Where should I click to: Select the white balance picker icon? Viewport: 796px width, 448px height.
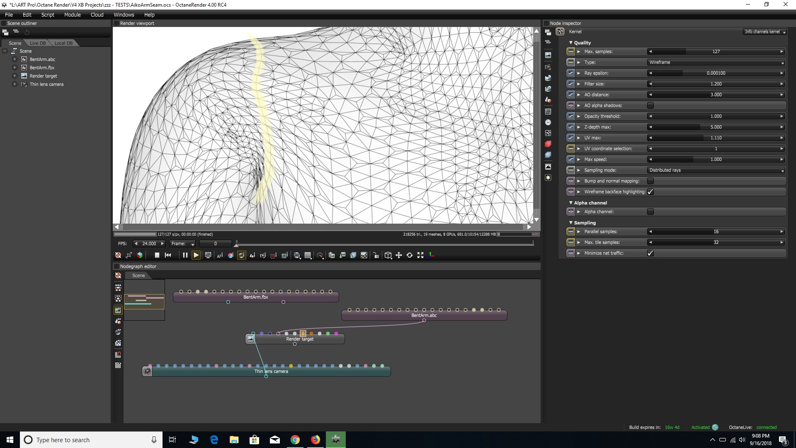(x=231, y=256)
